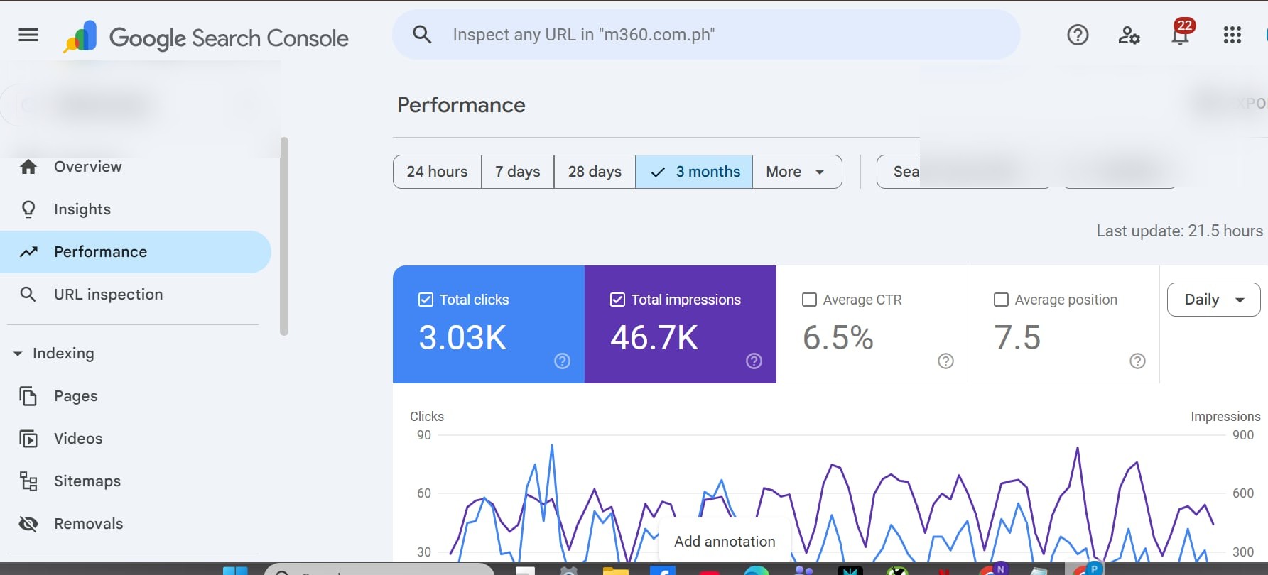The height and width of the screenshot is (575, 1268).
Task: Click the 'Last update: 21.5 hours' text
Action: coord(1179,231)
